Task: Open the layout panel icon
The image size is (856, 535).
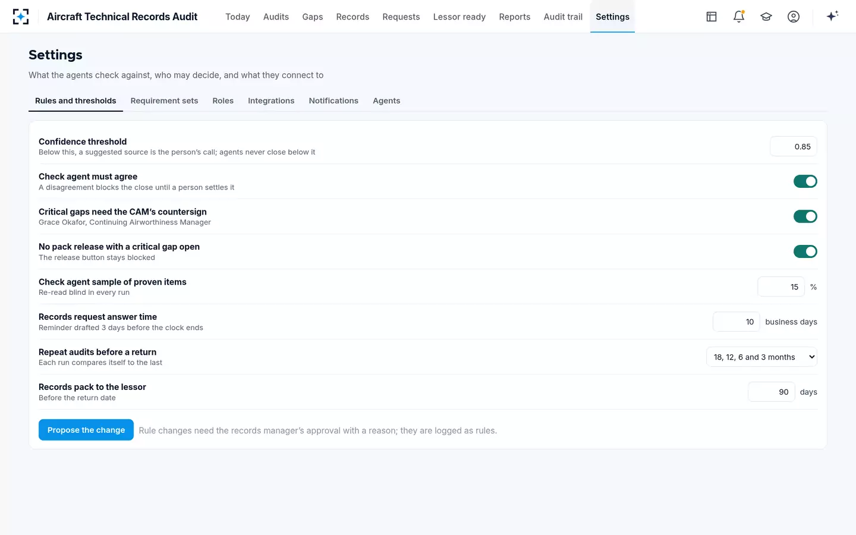Action: [712, 17]
